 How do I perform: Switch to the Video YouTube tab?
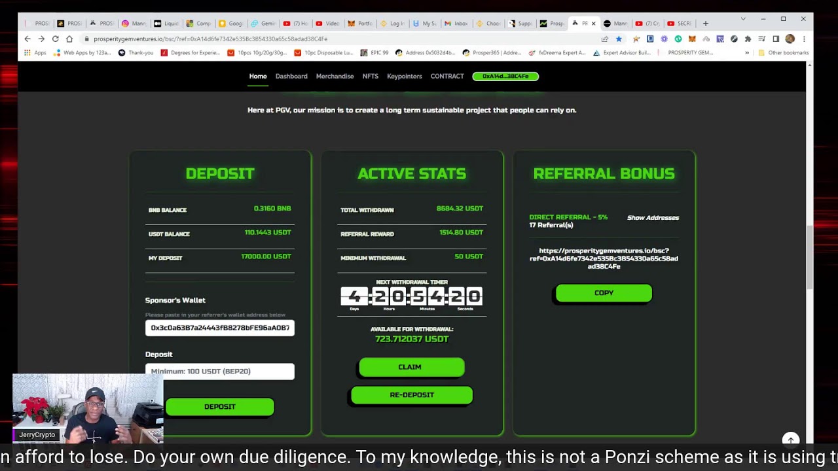(x=328, y=24)
